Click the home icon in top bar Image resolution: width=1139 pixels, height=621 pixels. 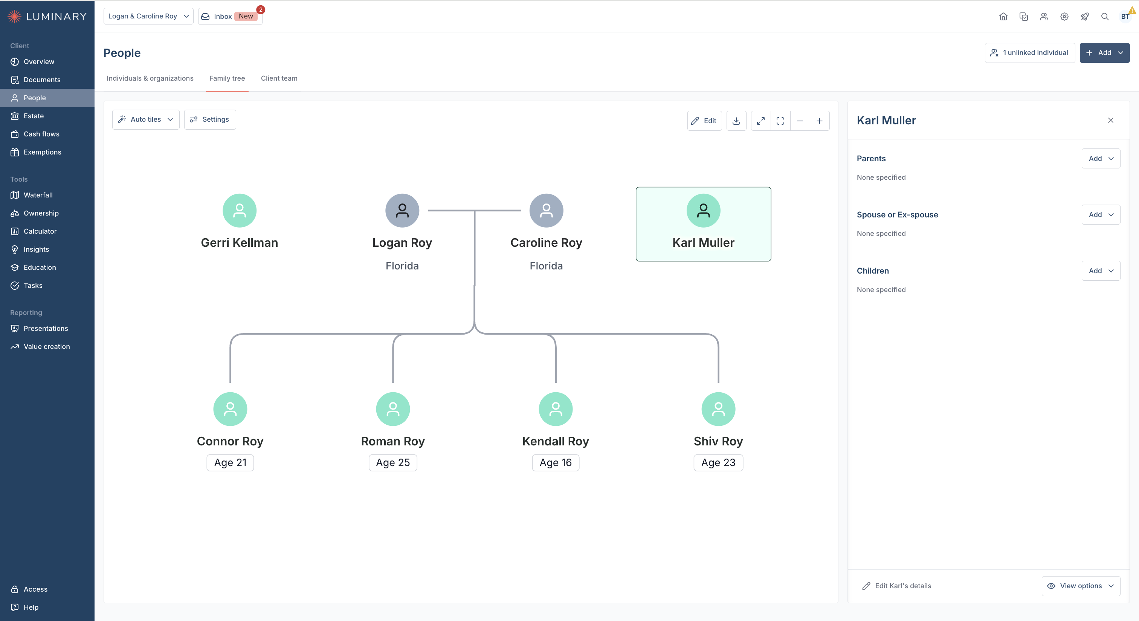[1003, 16]
